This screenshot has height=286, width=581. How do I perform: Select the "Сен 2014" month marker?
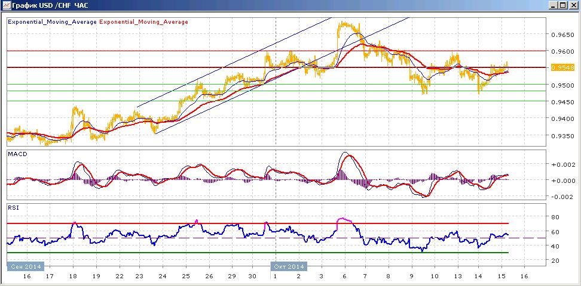point(26,266)
